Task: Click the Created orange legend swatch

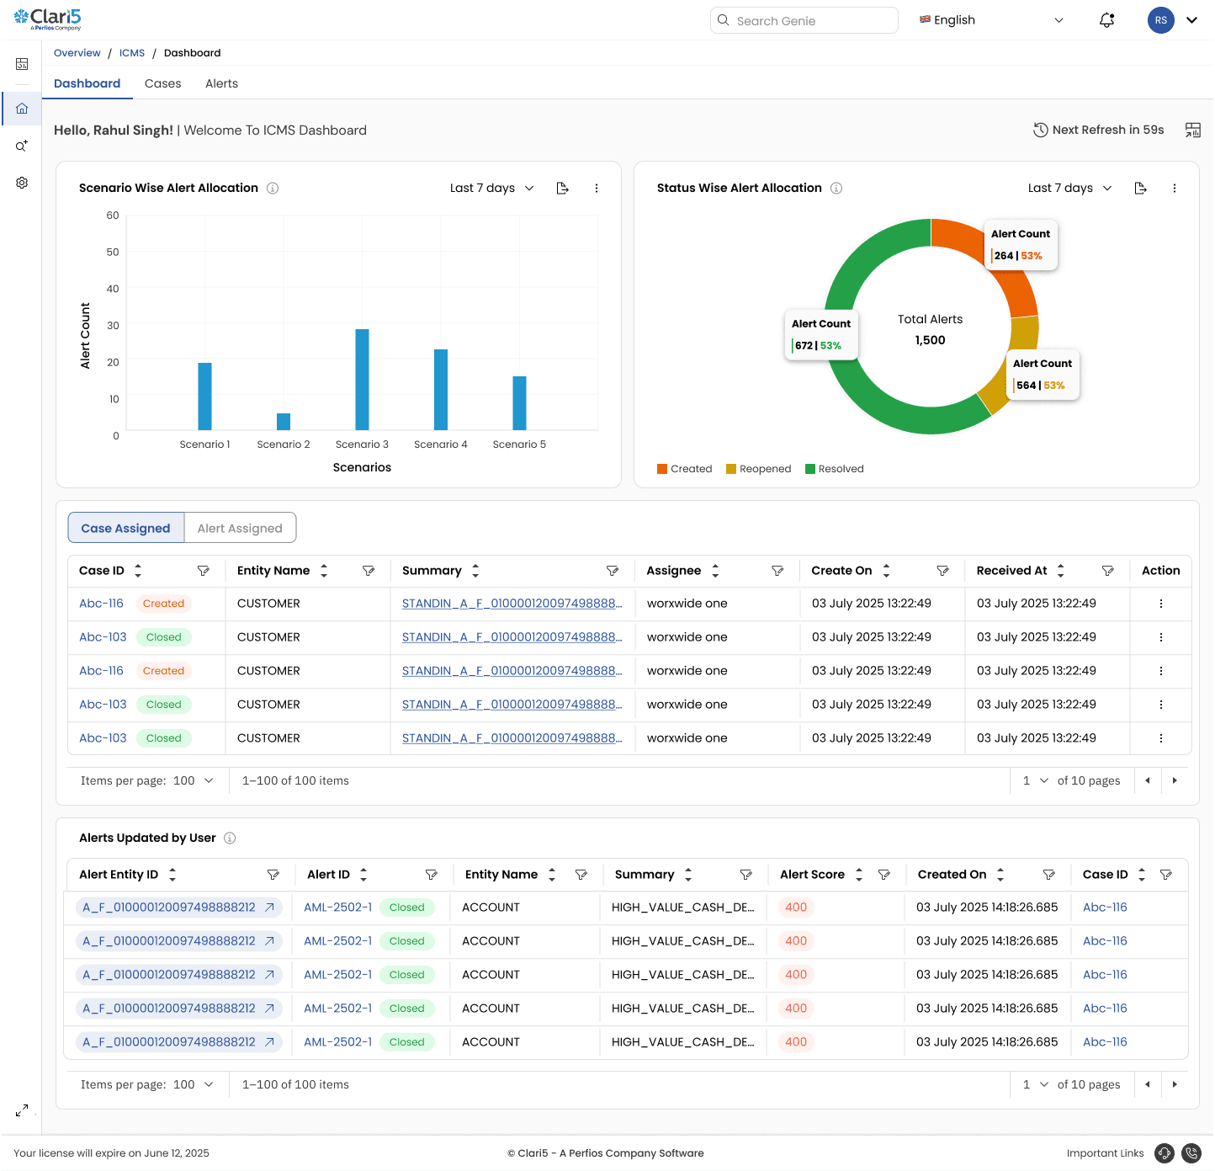Action: coord(662,469)
